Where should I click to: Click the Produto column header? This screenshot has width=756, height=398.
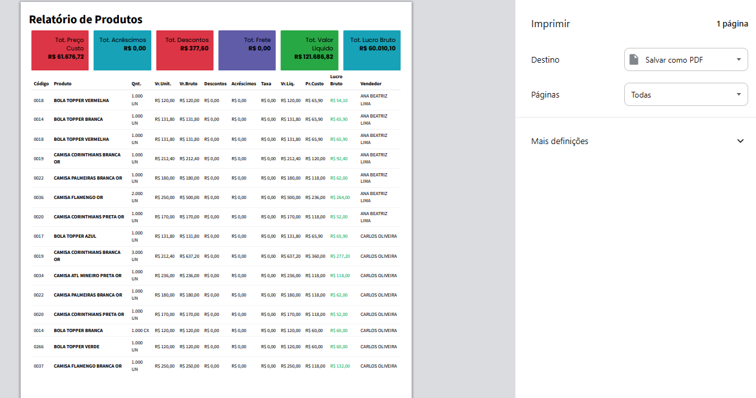(x=63, y=83)
